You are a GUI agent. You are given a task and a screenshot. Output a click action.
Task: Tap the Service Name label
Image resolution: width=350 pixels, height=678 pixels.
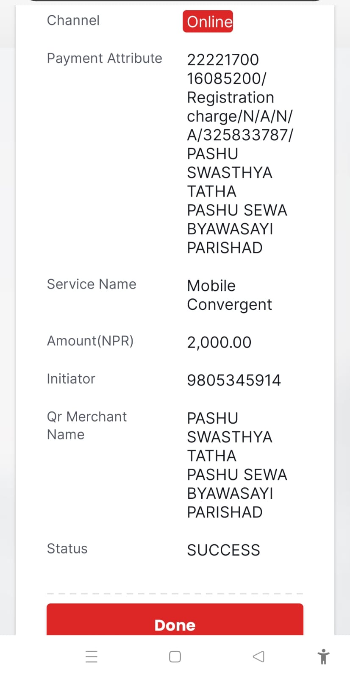pyautogui.click(x=92, y=284)
